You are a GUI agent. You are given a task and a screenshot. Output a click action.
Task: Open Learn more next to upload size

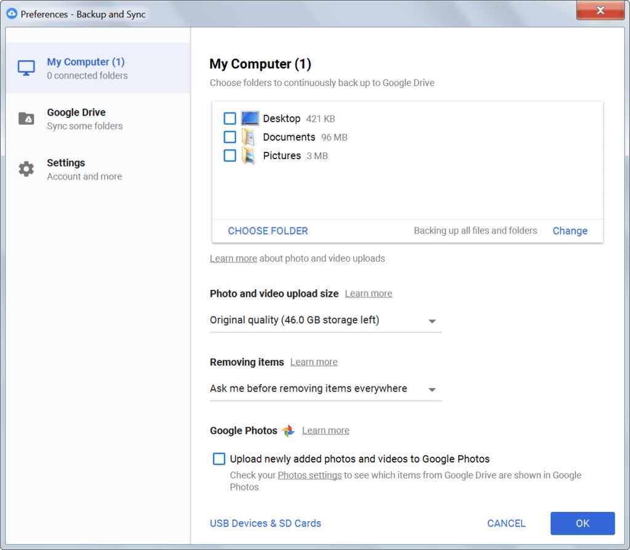[369, 294]
